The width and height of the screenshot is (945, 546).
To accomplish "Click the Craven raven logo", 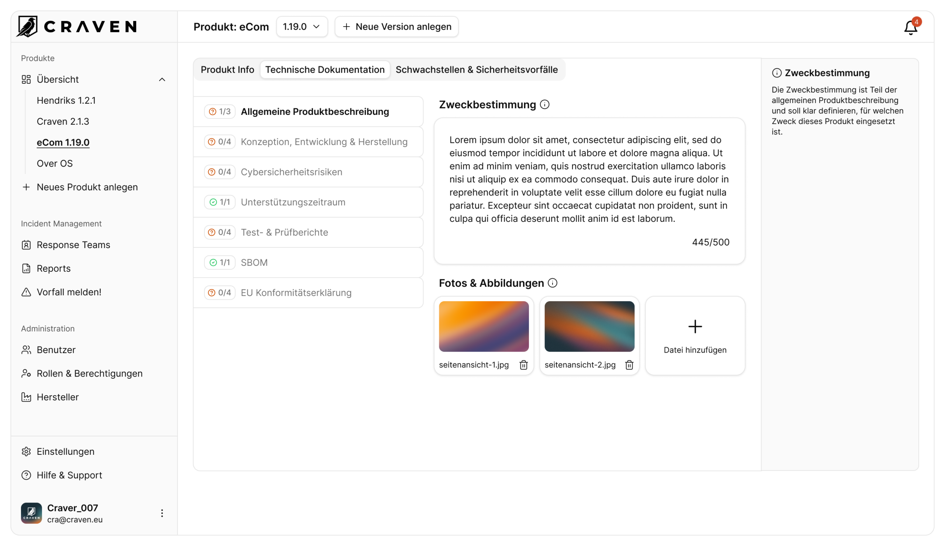I will pyautogui.click(x=27, y=26).
